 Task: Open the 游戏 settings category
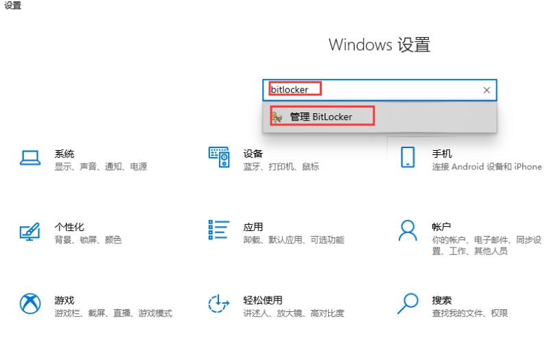[x=65, y=300]
